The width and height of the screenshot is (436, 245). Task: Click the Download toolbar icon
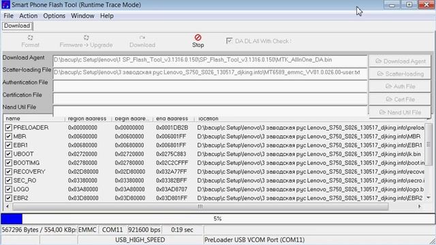tap(142, 41)
